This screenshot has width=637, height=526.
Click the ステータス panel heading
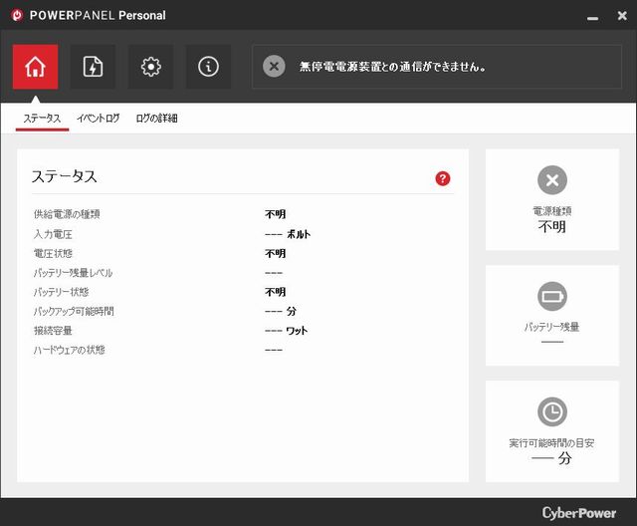tap(64, 176)
